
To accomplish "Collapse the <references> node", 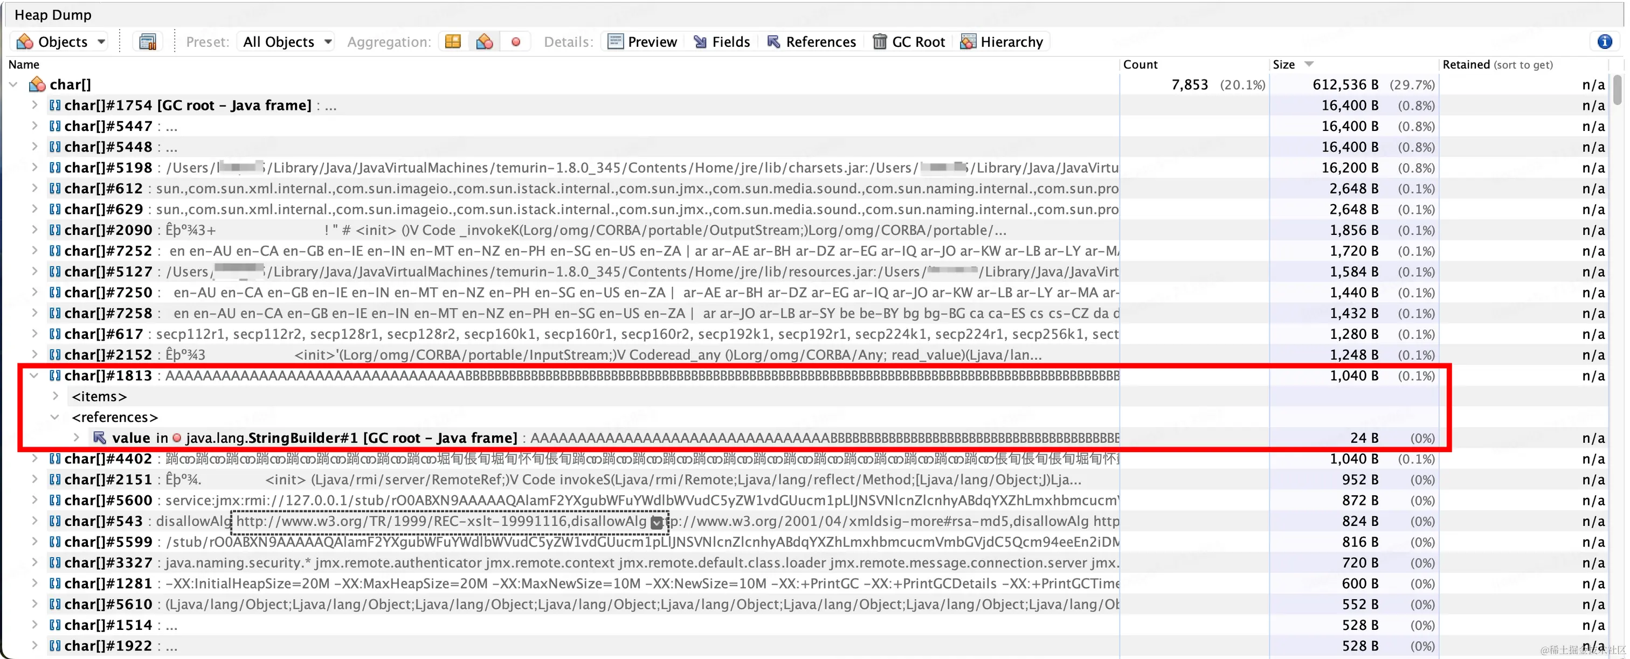I will tap(56, 418).
